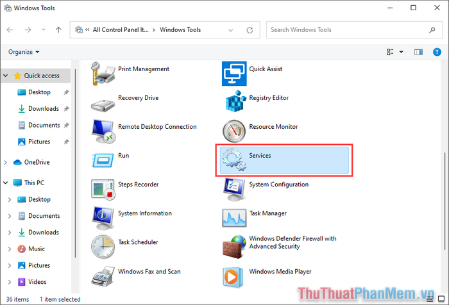Screen dimensions: 449x305
Task: Select the Task Scheduler clock icon
Action: click(x=103, y=247)
